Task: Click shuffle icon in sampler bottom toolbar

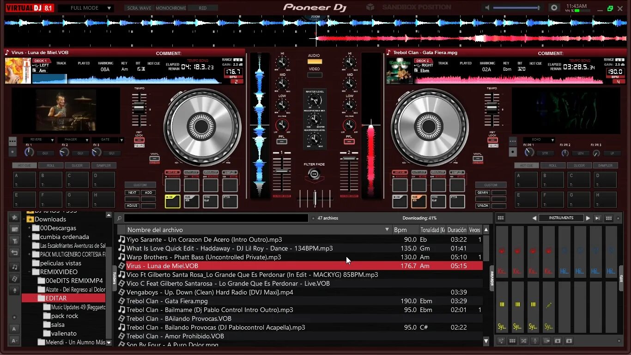Action: (x=523, y=341)
